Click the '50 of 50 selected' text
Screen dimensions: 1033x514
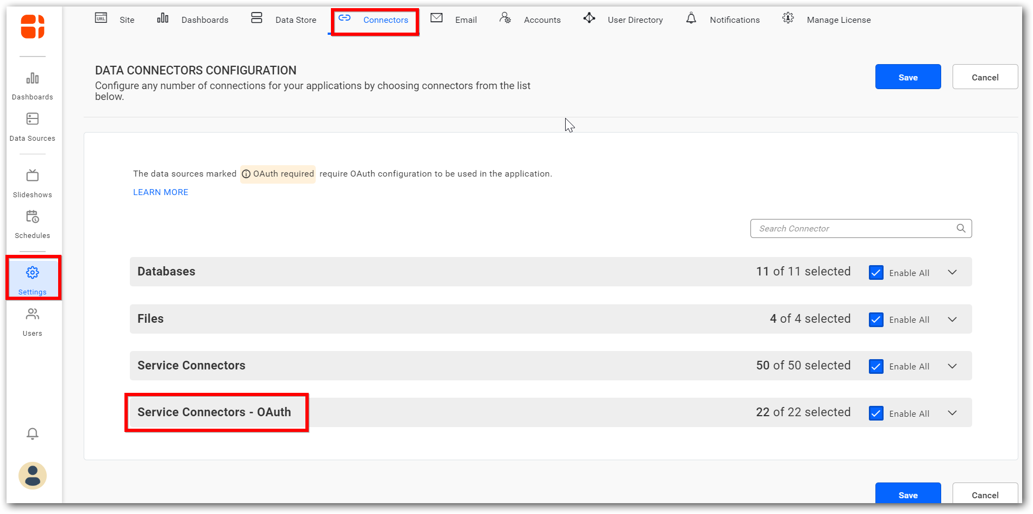coord(803,366)
